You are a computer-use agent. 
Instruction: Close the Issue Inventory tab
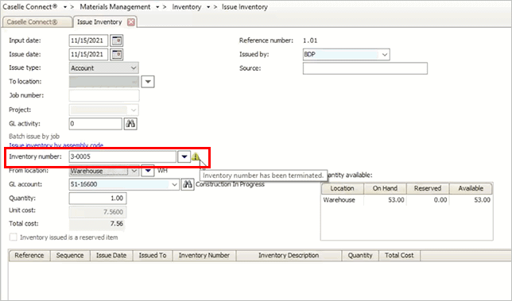(x=131, y=22)
